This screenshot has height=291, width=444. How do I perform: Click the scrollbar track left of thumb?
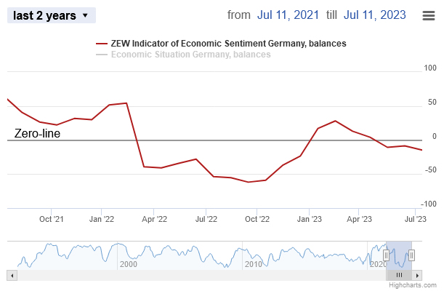[x=196, y=275]
